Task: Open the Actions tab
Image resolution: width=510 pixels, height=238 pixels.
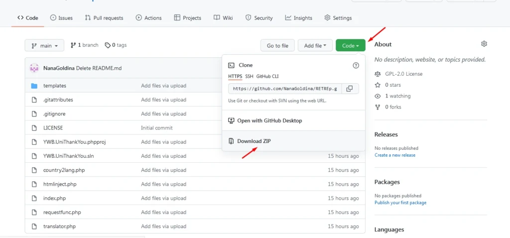Action: pos(148,18)
